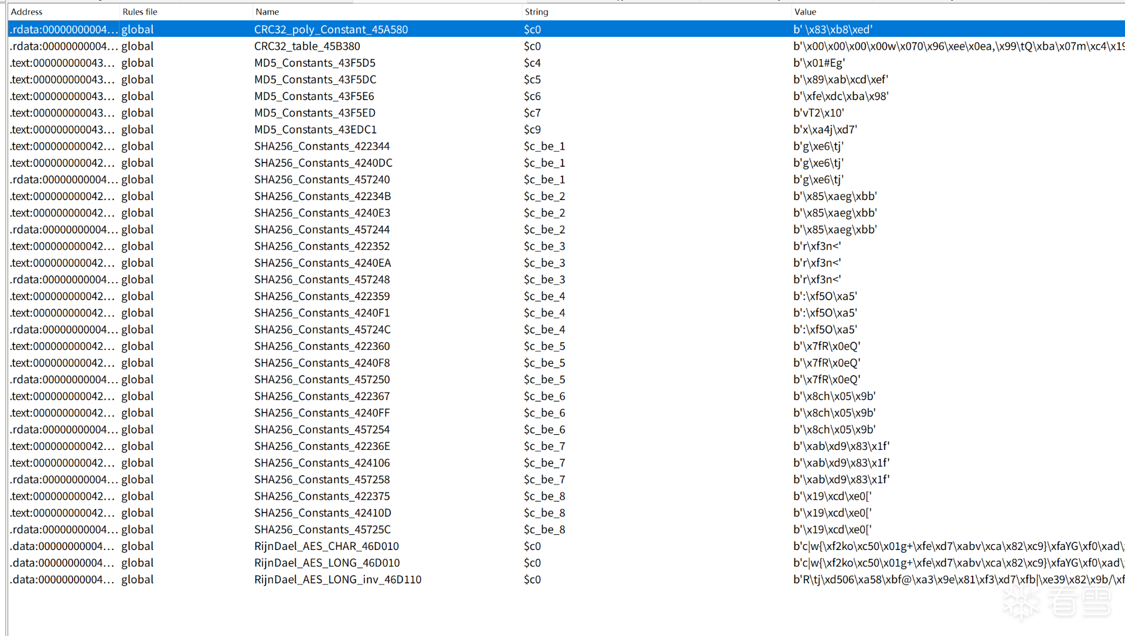This screenshot has height=636, width=1125.
Task: Sort by Rules file column header
Action: (x=139, y=12)
